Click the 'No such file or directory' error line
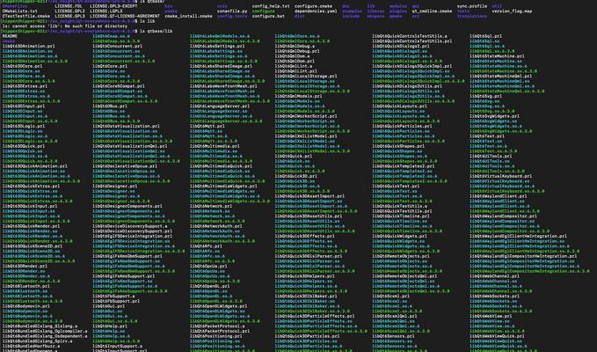This screenshot has height=352, width=597. [x=63, y=26]
